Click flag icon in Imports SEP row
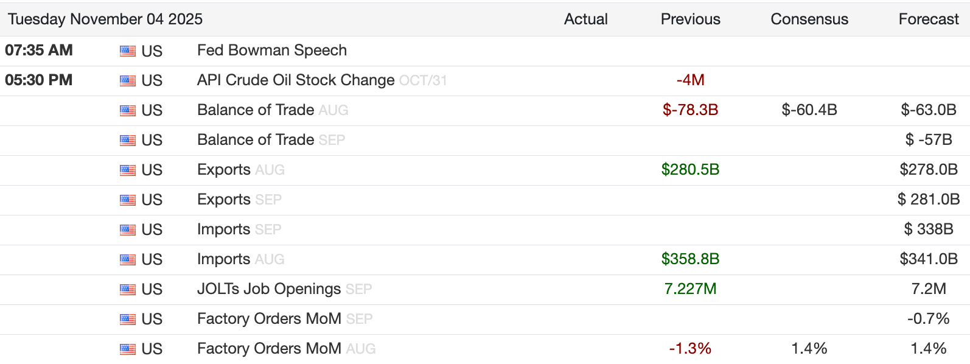This screenshot has height=364, width=970. pyautogui.click(x=128, y=230)
